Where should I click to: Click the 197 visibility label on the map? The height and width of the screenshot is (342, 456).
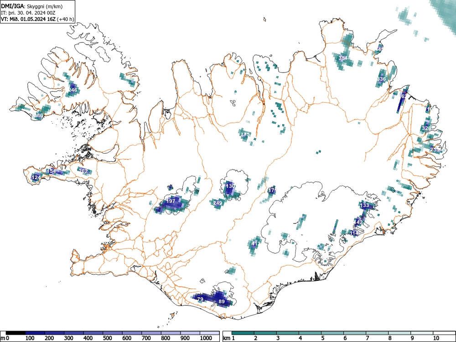pyautogui.click(x=171, y=201)
